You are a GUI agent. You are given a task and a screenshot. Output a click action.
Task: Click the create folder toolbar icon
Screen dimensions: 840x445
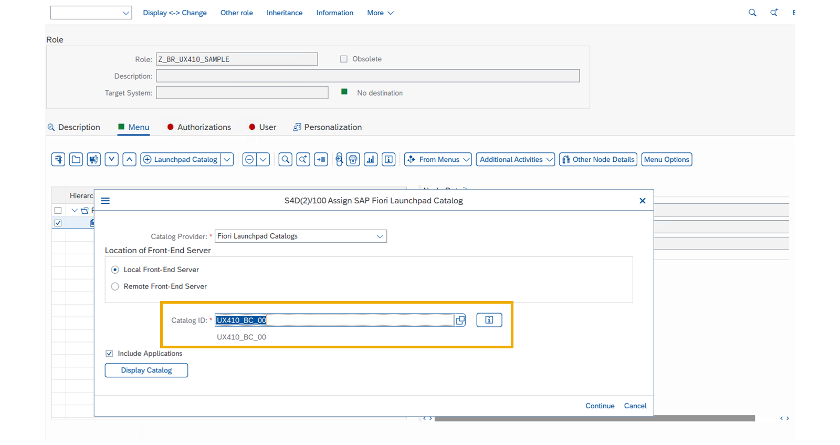[x=76, y=159]
